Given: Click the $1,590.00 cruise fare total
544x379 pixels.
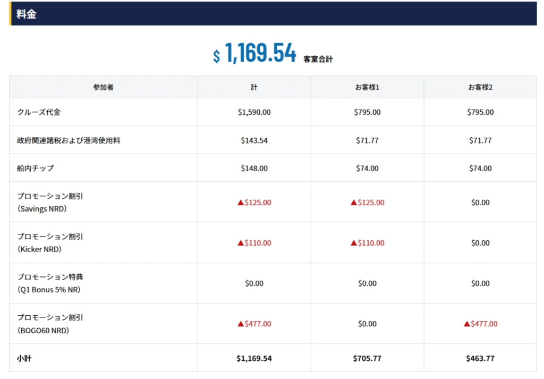Looking at the screenshot, I should [254, 112].
